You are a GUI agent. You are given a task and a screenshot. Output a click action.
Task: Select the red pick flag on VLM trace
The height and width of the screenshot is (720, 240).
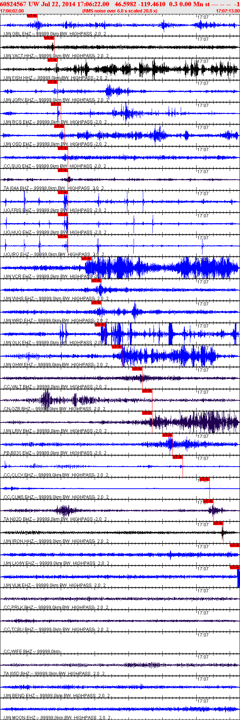pyautogui.click(x=235, y=567)
